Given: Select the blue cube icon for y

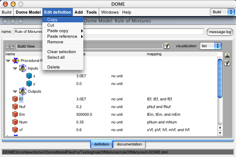Looking at the screenshot, I should point(29,84).
